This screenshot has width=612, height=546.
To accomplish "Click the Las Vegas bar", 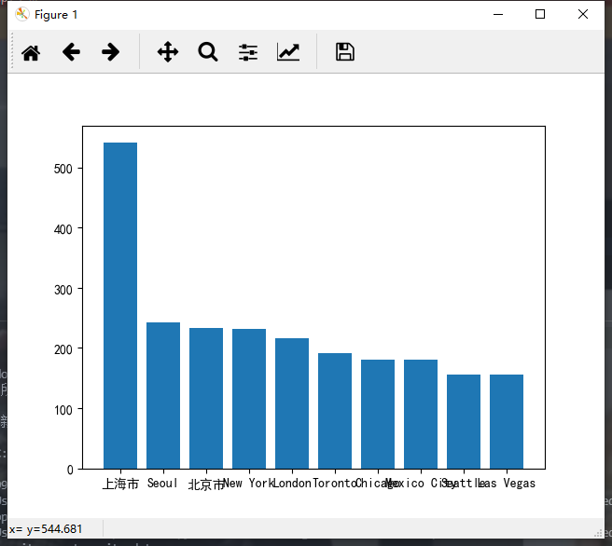I will (507, 422).
